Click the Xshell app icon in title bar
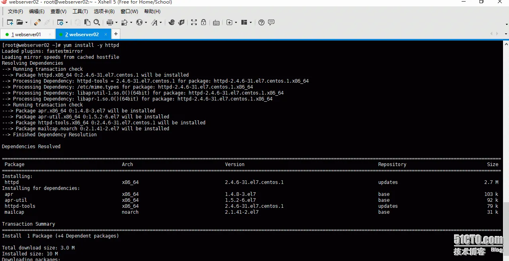 4,2
